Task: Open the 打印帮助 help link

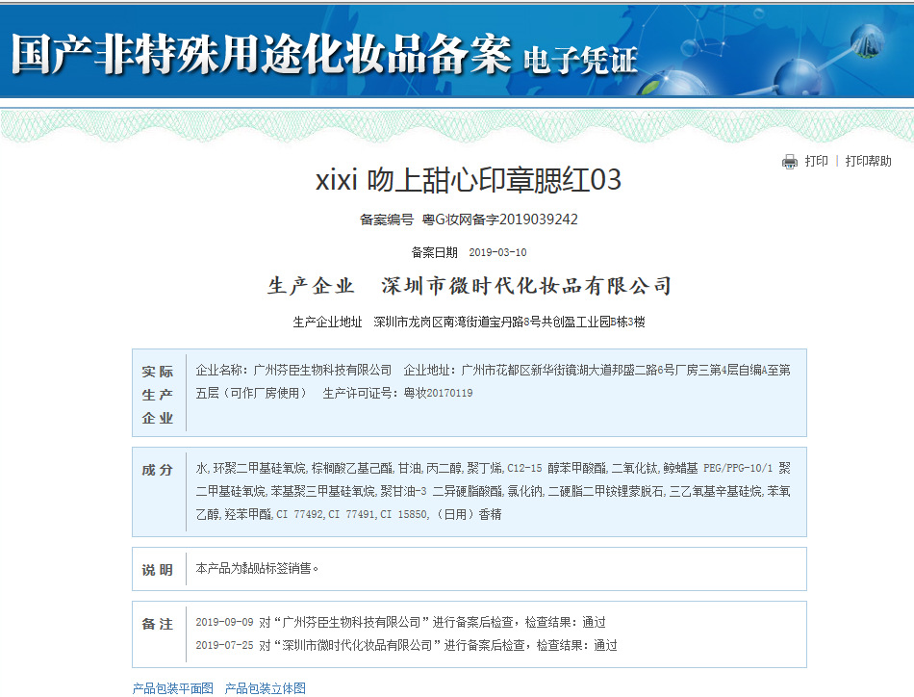Action: point(868,162)
